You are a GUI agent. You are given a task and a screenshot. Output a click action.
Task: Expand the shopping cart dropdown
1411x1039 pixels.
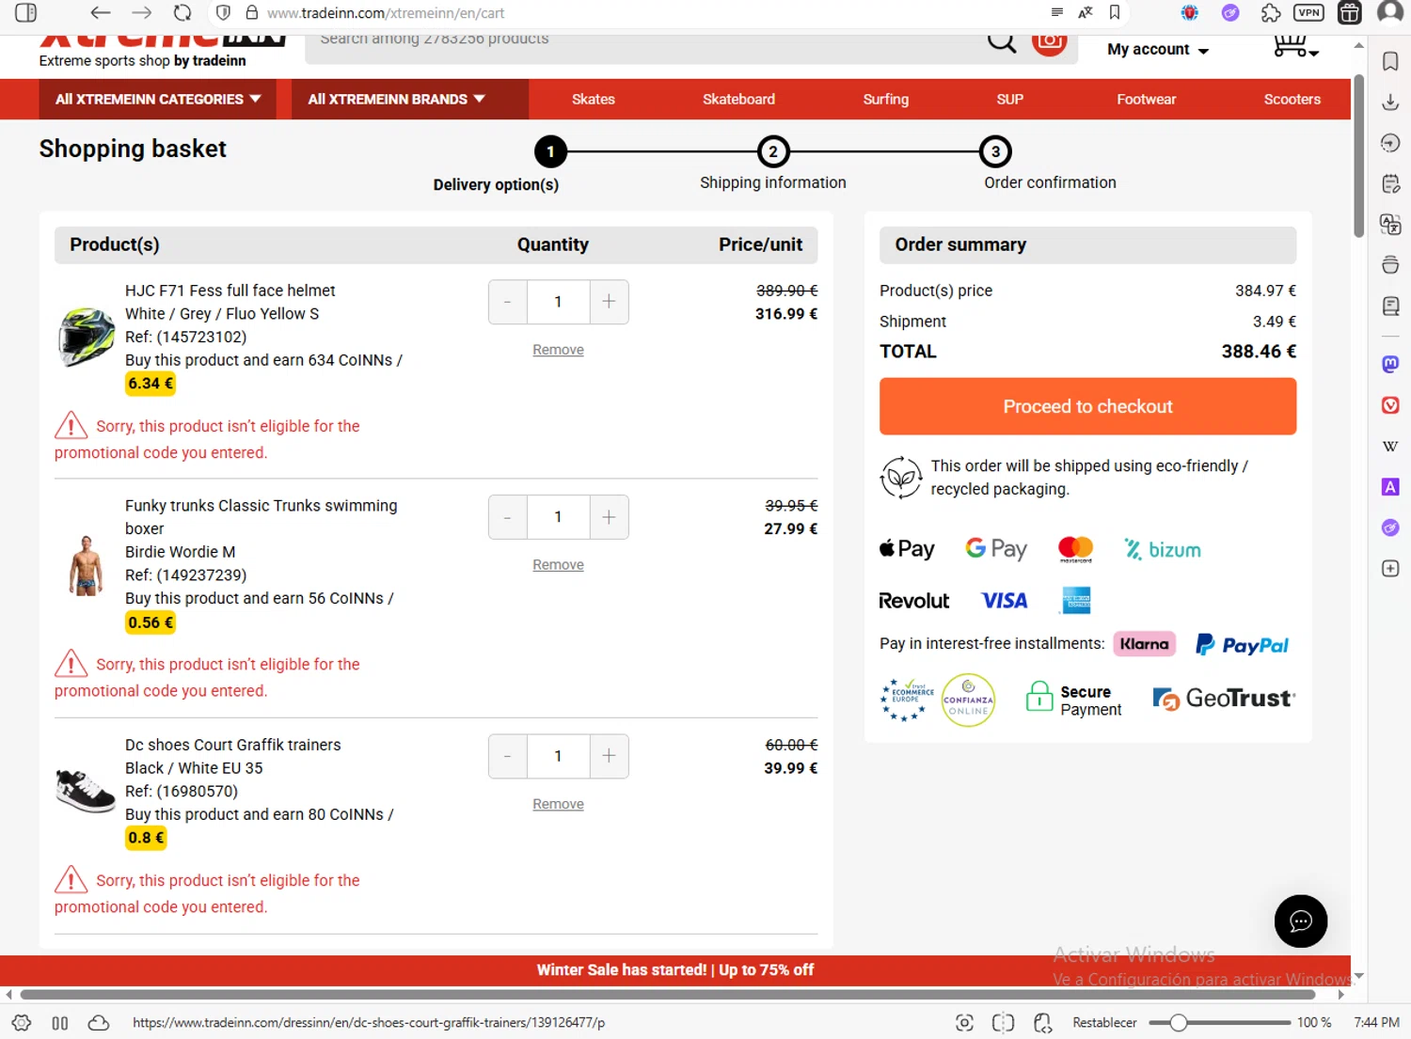[x=1295, y=46]
